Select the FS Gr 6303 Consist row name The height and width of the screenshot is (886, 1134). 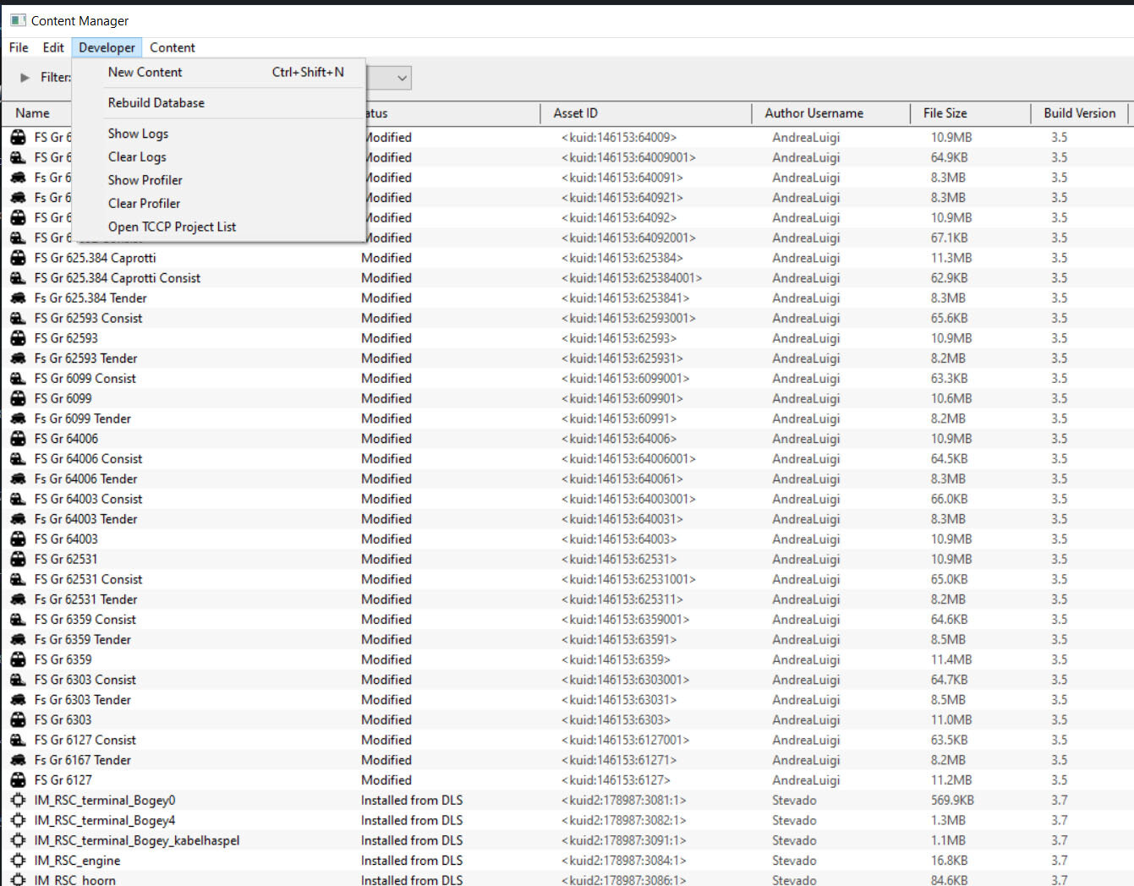point(85,680)
